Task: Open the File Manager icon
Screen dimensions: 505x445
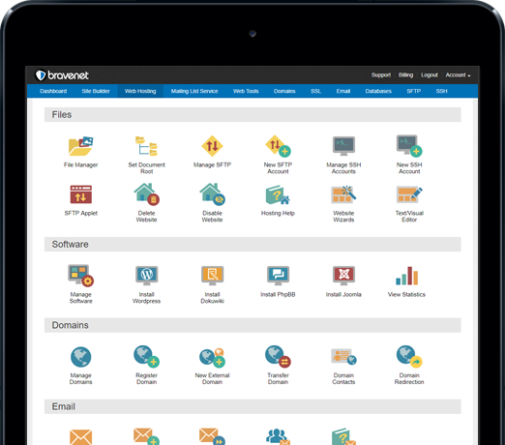Action: [x=80, y=146]
